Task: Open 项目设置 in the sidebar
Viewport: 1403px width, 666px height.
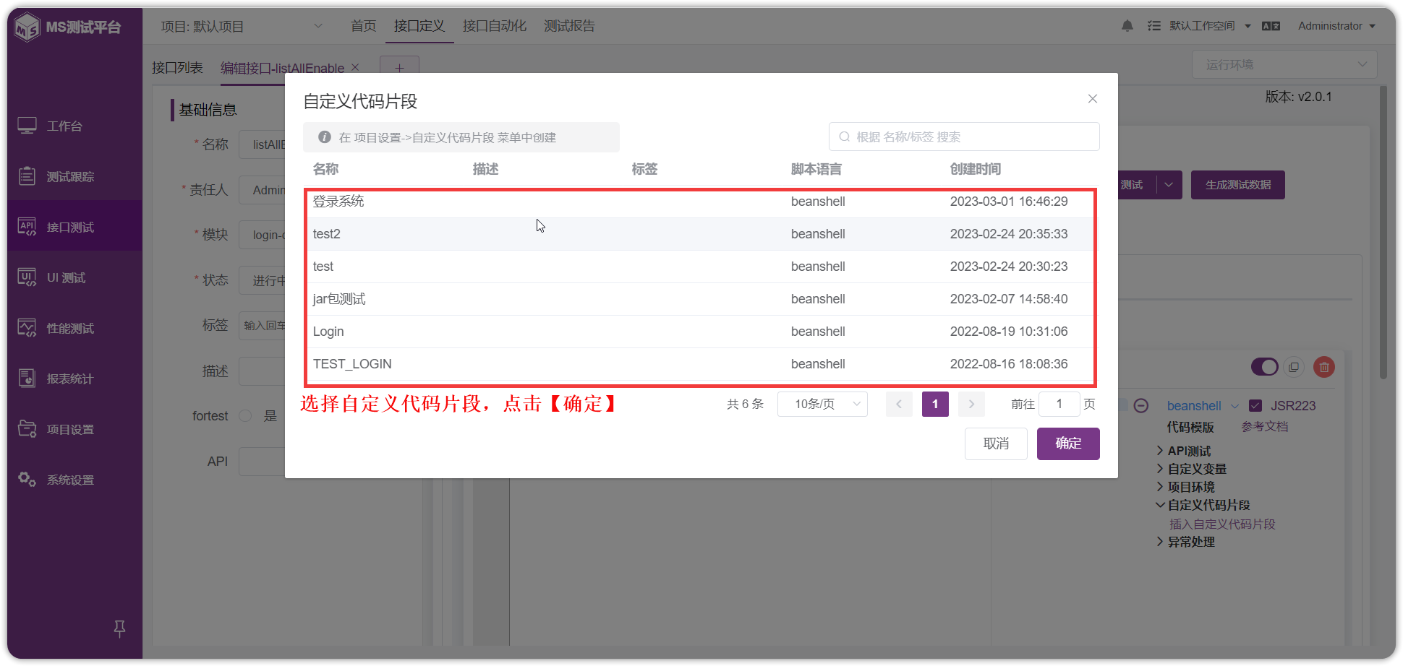Action: pos(70,429)
